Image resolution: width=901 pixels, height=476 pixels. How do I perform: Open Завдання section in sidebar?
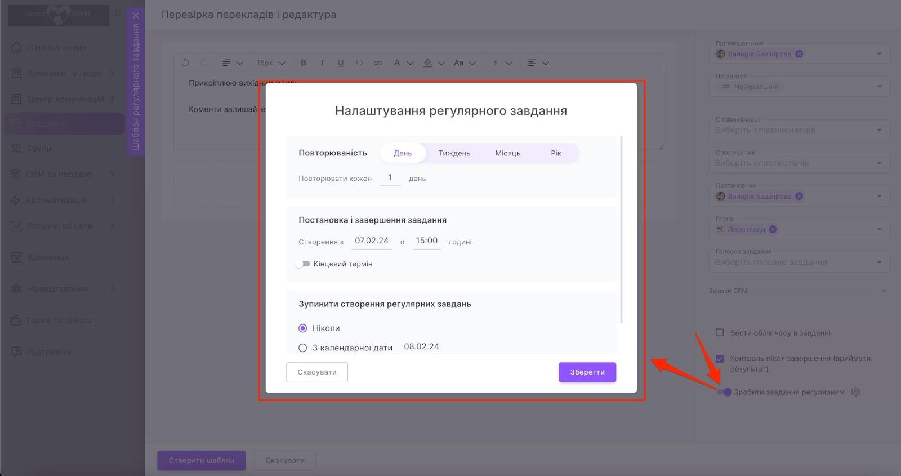click(64, 123)
